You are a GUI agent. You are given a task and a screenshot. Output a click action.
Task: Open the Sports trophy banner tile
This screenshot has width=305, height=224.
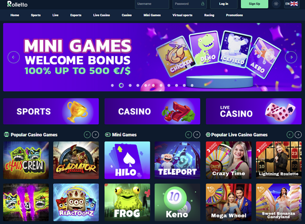51,111
